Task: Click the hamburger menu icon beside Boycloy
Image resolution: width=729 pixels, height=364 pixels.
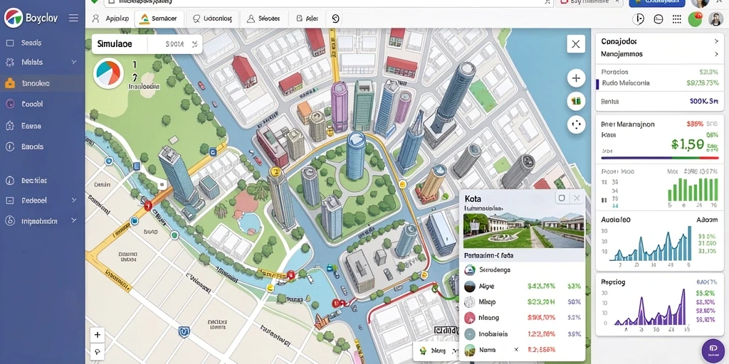Action: tap(73, 18)
